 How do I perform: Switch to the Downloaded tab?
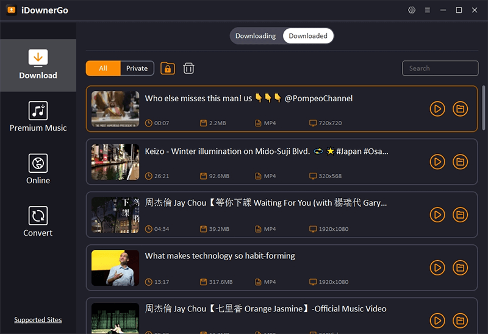(308, 36)
